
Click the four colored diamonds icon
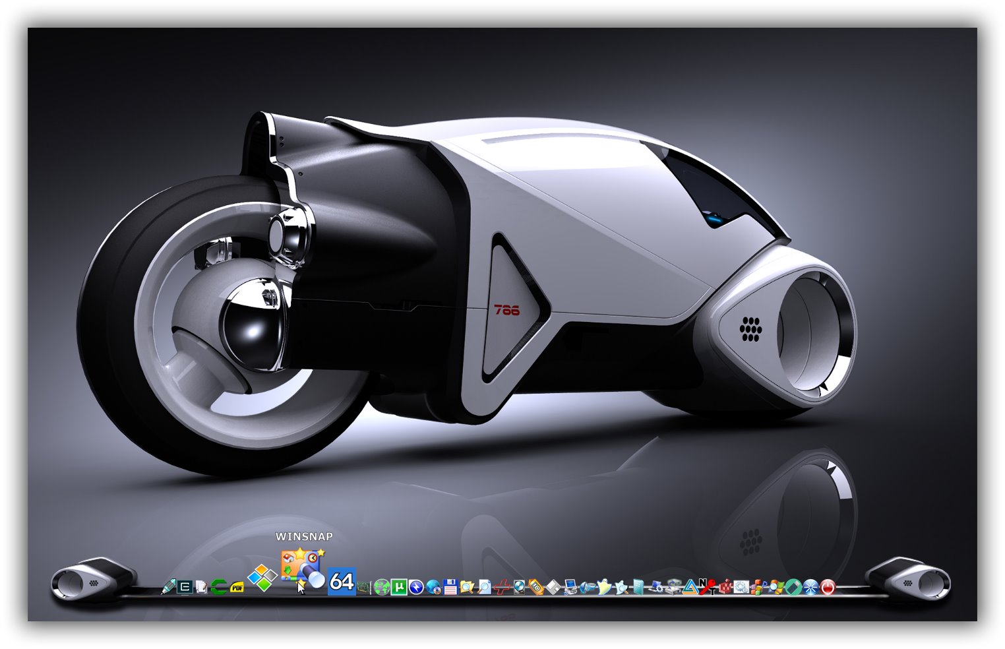[x=262, y=578]
